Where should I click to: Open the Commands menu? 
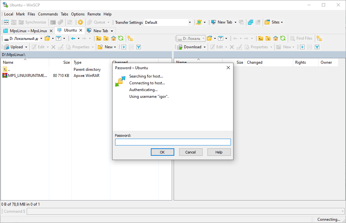[x=48, y=14]
